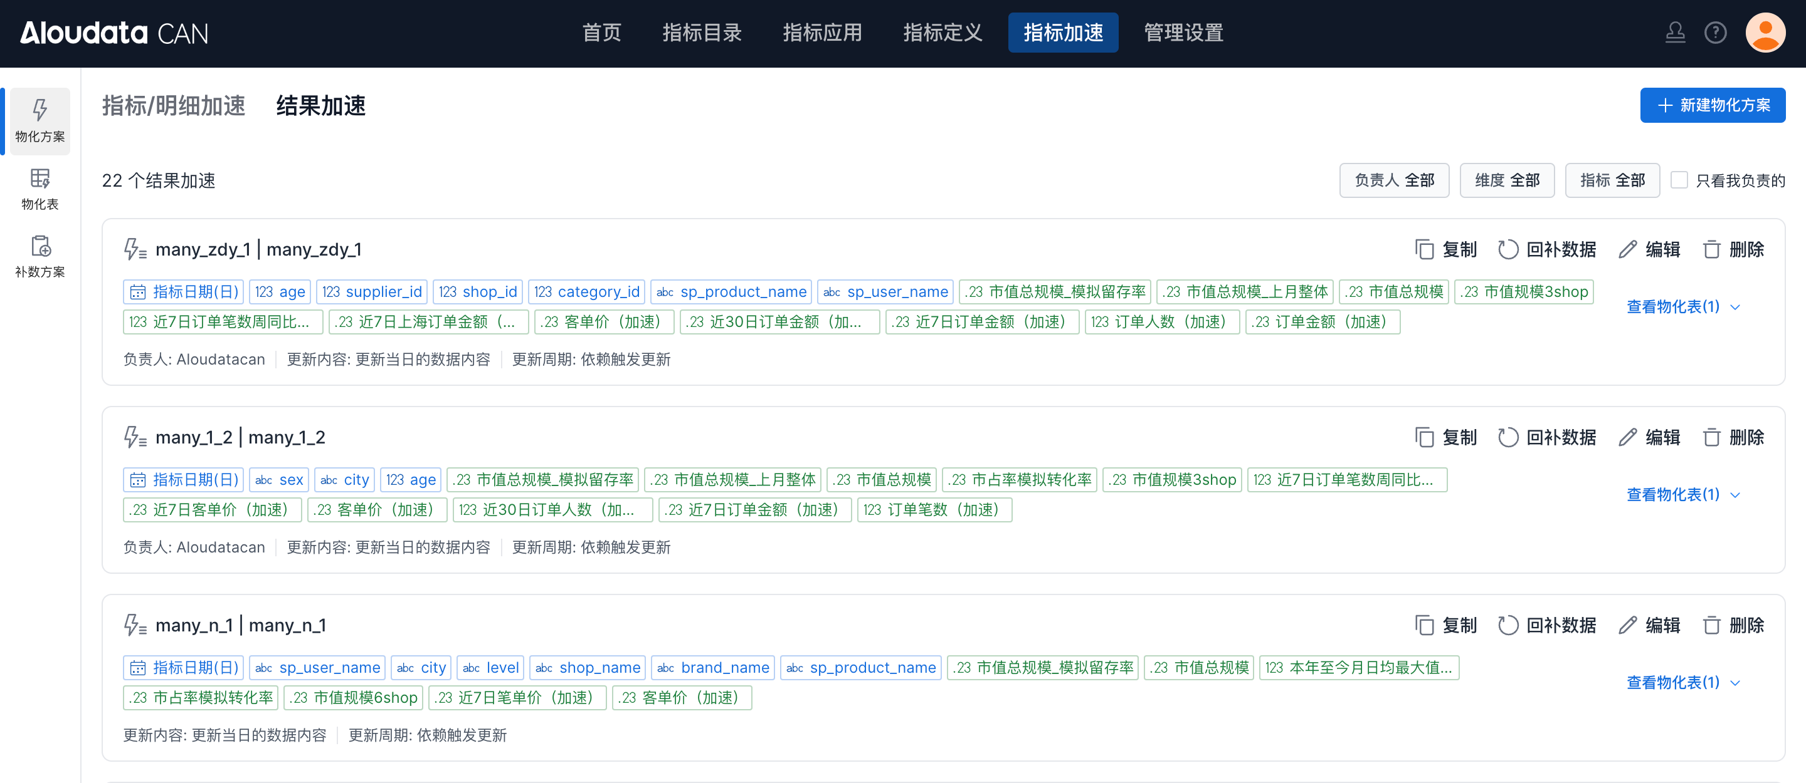Screen dimensions: 1806x783
Task: Edit the many_n_1 acceleration plan
Action: 1649,625
